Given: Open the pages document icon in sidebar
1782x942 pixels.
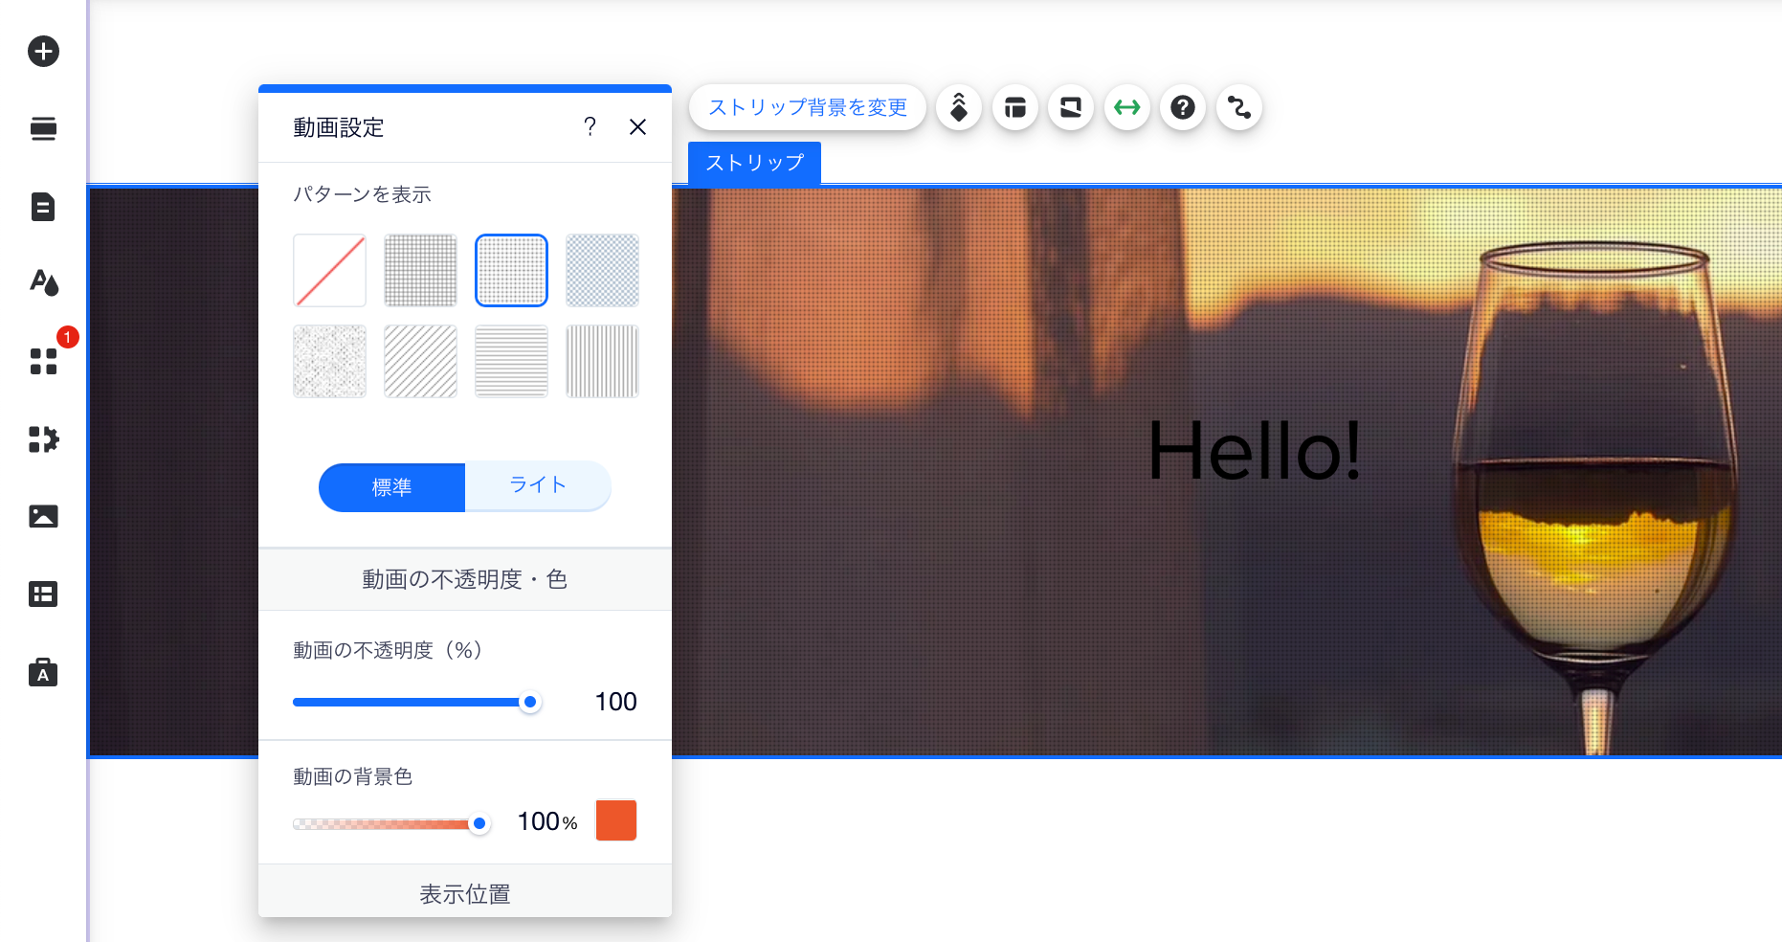Looking at the screenshot, I should point(43,207).
